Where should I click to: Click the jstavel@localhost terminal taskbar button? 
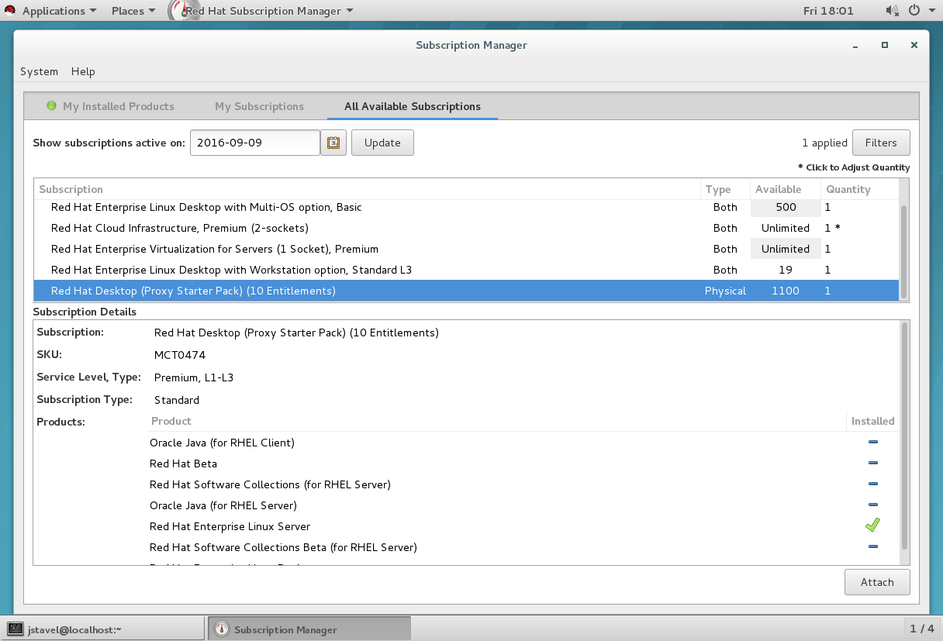tap(102, 629)
